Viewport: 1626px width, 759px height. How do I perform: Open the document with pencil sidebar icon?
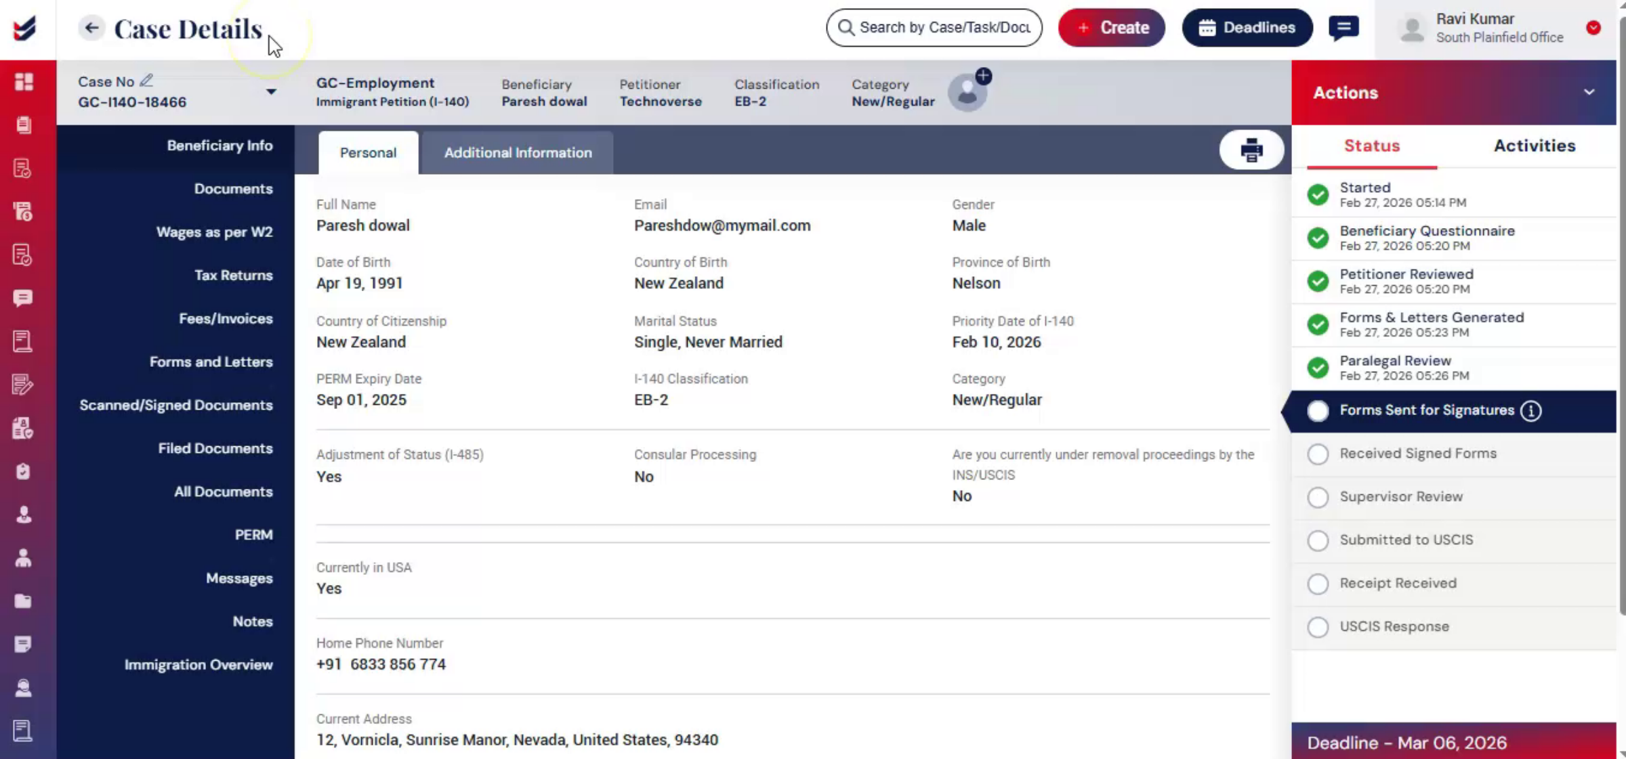point(24,385)
